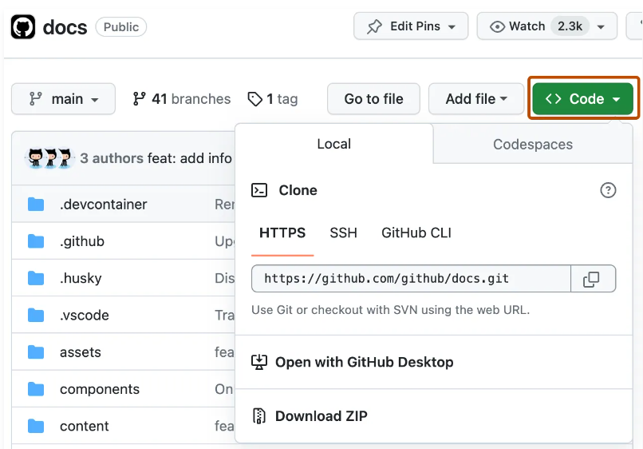Open the Edit Pins dropdown arrow
Image resolution: width=643 pixels, height=449 pixels.
pyautogui.click(x=452, y=27)
